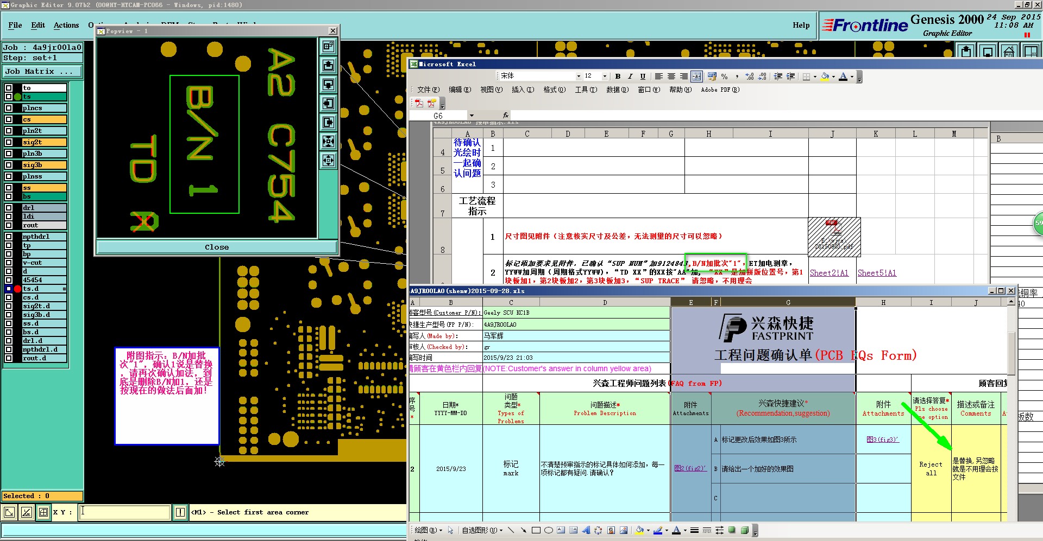Click the Increase Decimal icon

(750, 77)
